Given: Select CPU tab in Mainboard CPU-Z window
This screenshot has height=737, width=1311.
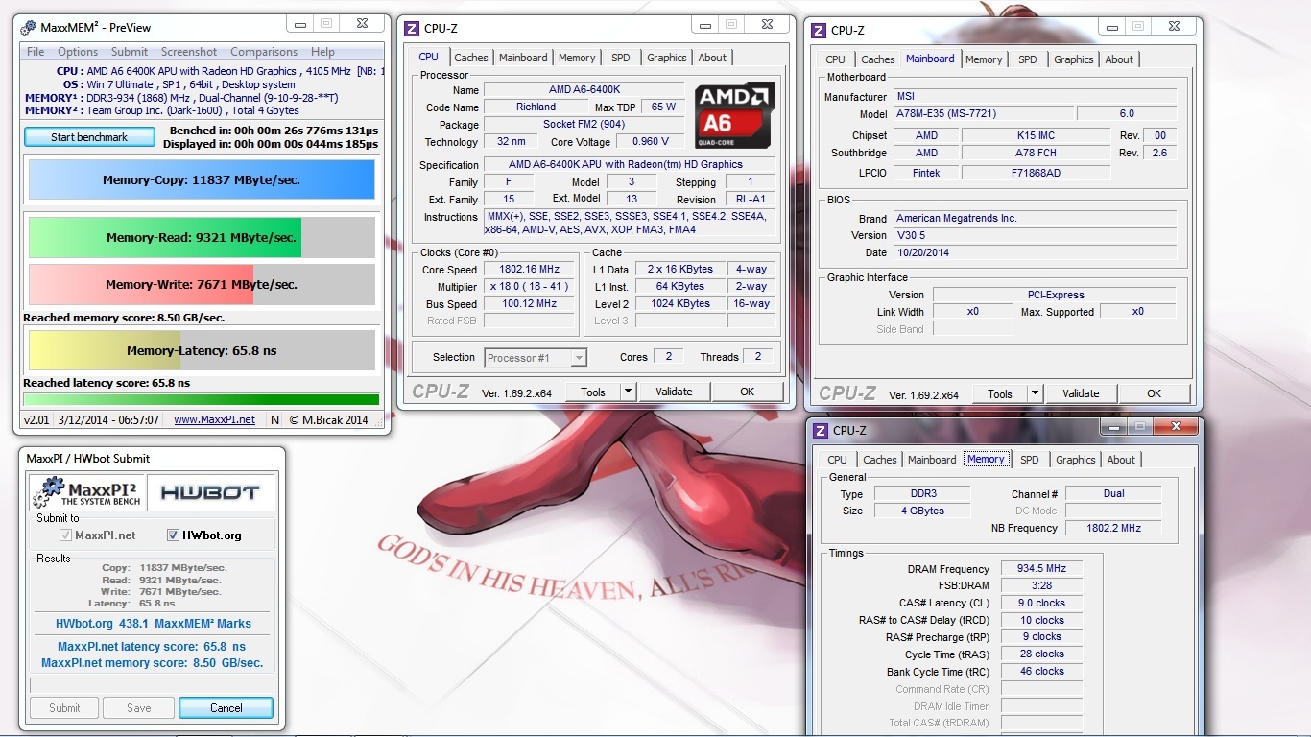Looking at the screenshot, I should 836,59.
